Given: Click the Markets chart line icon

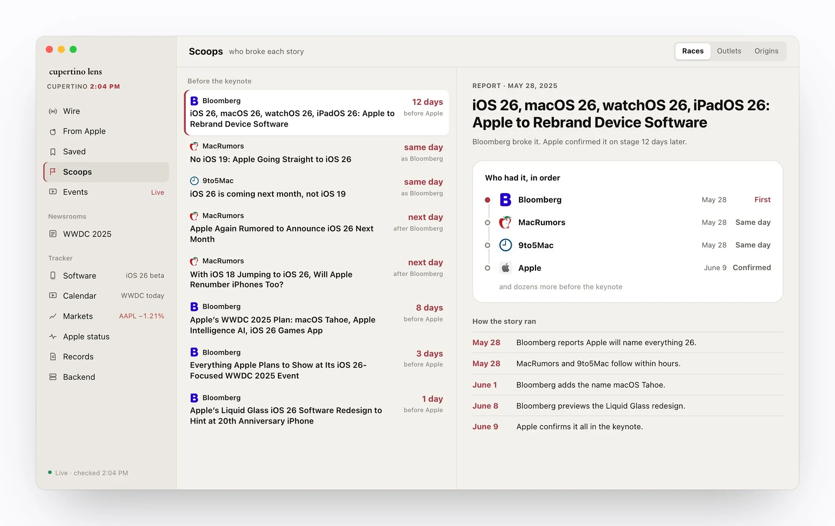Looking at the screenshot, I should click(x=53, y=316).
